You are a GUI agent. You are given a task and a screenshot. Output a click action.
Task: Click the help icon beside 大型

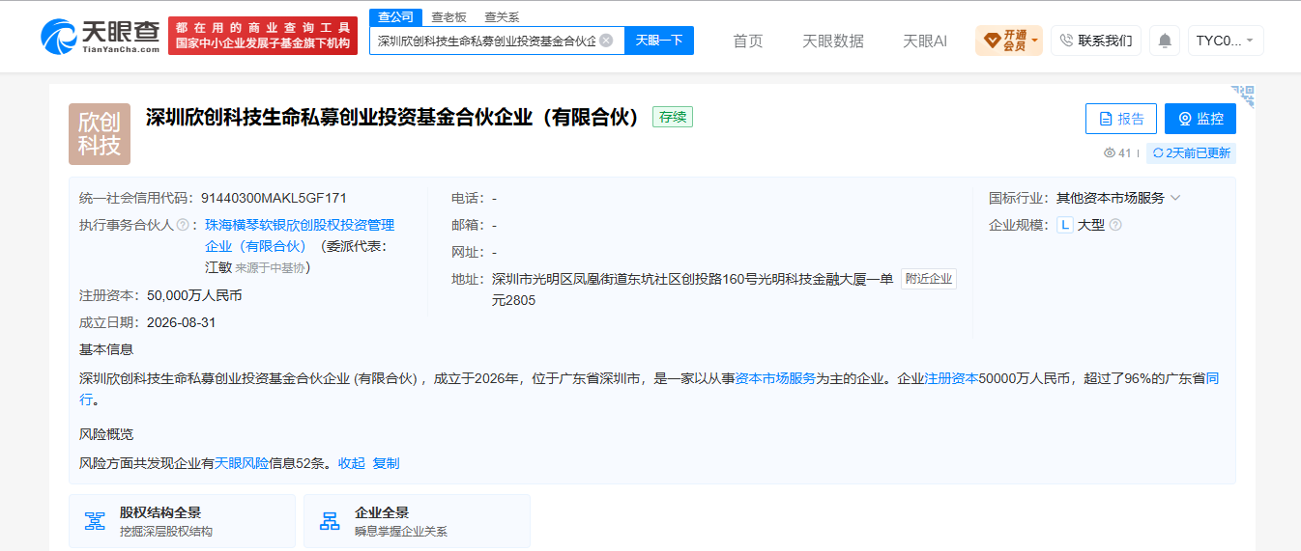1115,225
